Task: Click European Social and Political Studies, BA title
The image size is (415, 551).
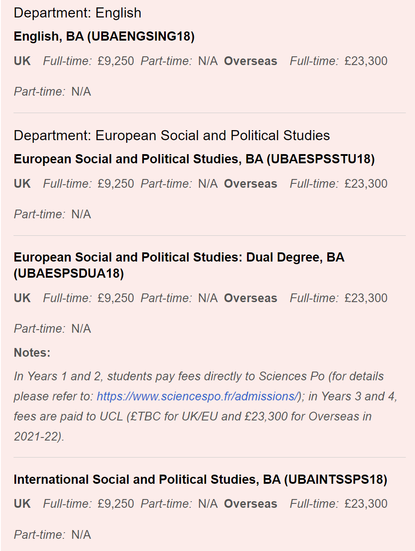Action: (194, 159)
